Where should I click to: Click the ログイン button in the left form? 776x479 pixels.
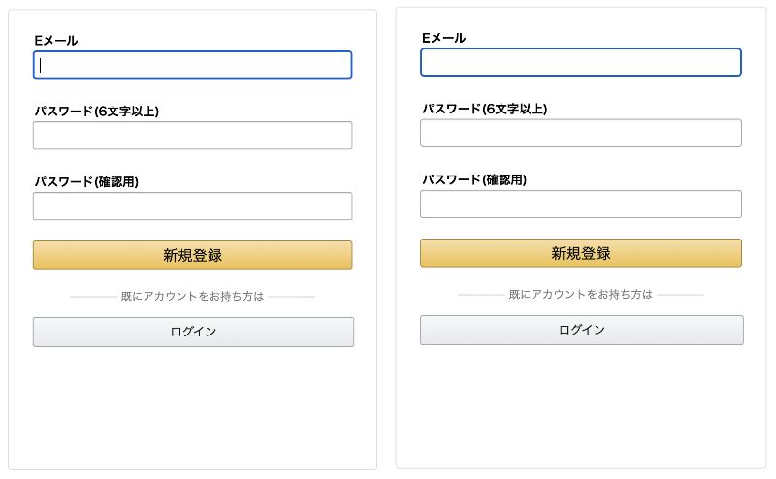point(193,332)
